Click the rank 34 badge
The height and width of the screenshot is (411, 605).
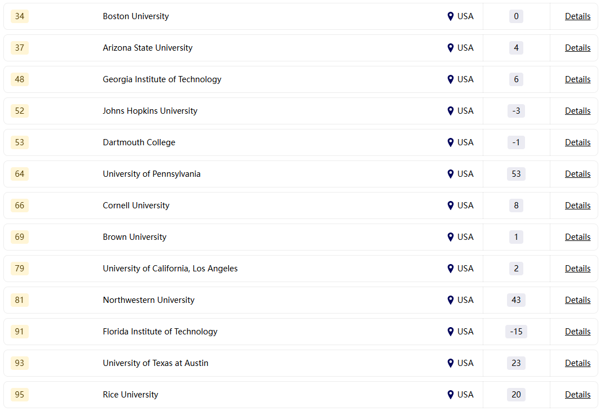20,16
